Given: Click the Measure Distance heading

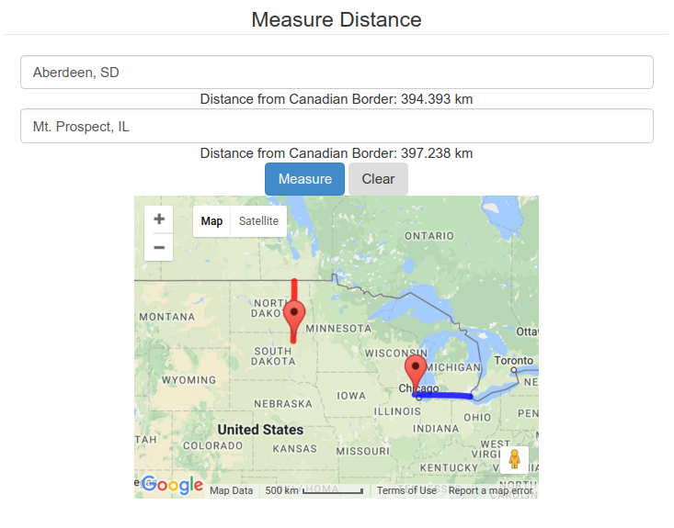Looking at the screenshot, I should (x=337, y=20).
